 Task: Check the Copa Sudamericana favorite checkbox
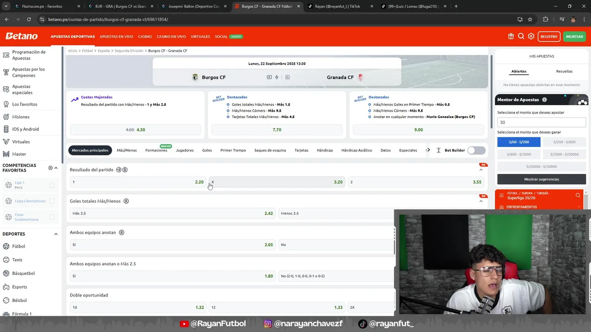click(x=52, y=217)
